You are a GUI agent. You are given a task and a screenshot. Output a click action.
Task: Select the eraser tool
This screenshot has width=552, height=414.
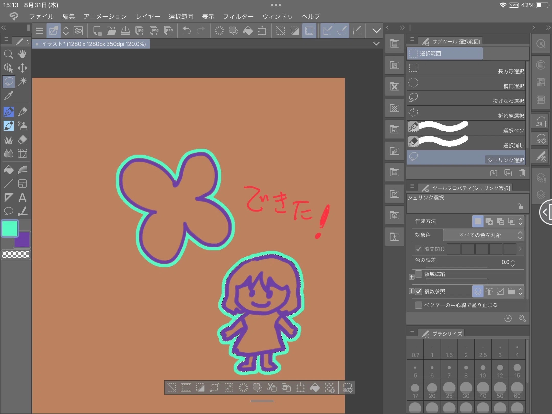(x=22, y=140)
